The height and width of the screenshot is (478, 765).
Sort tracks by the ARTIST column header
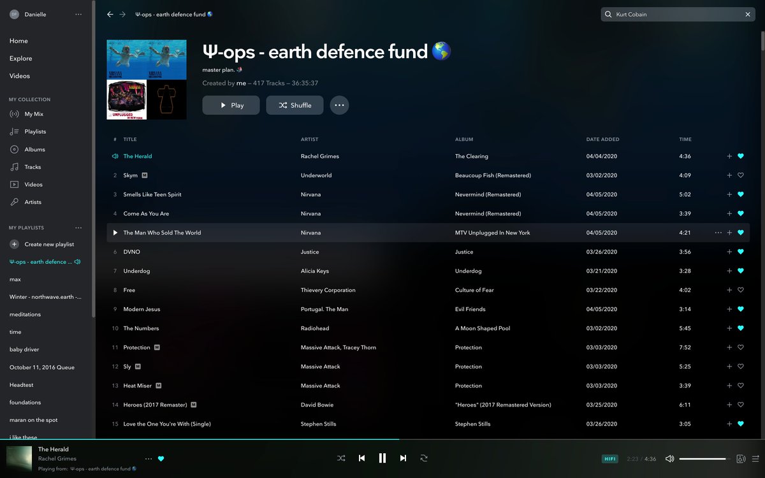(x=309, y=139)
